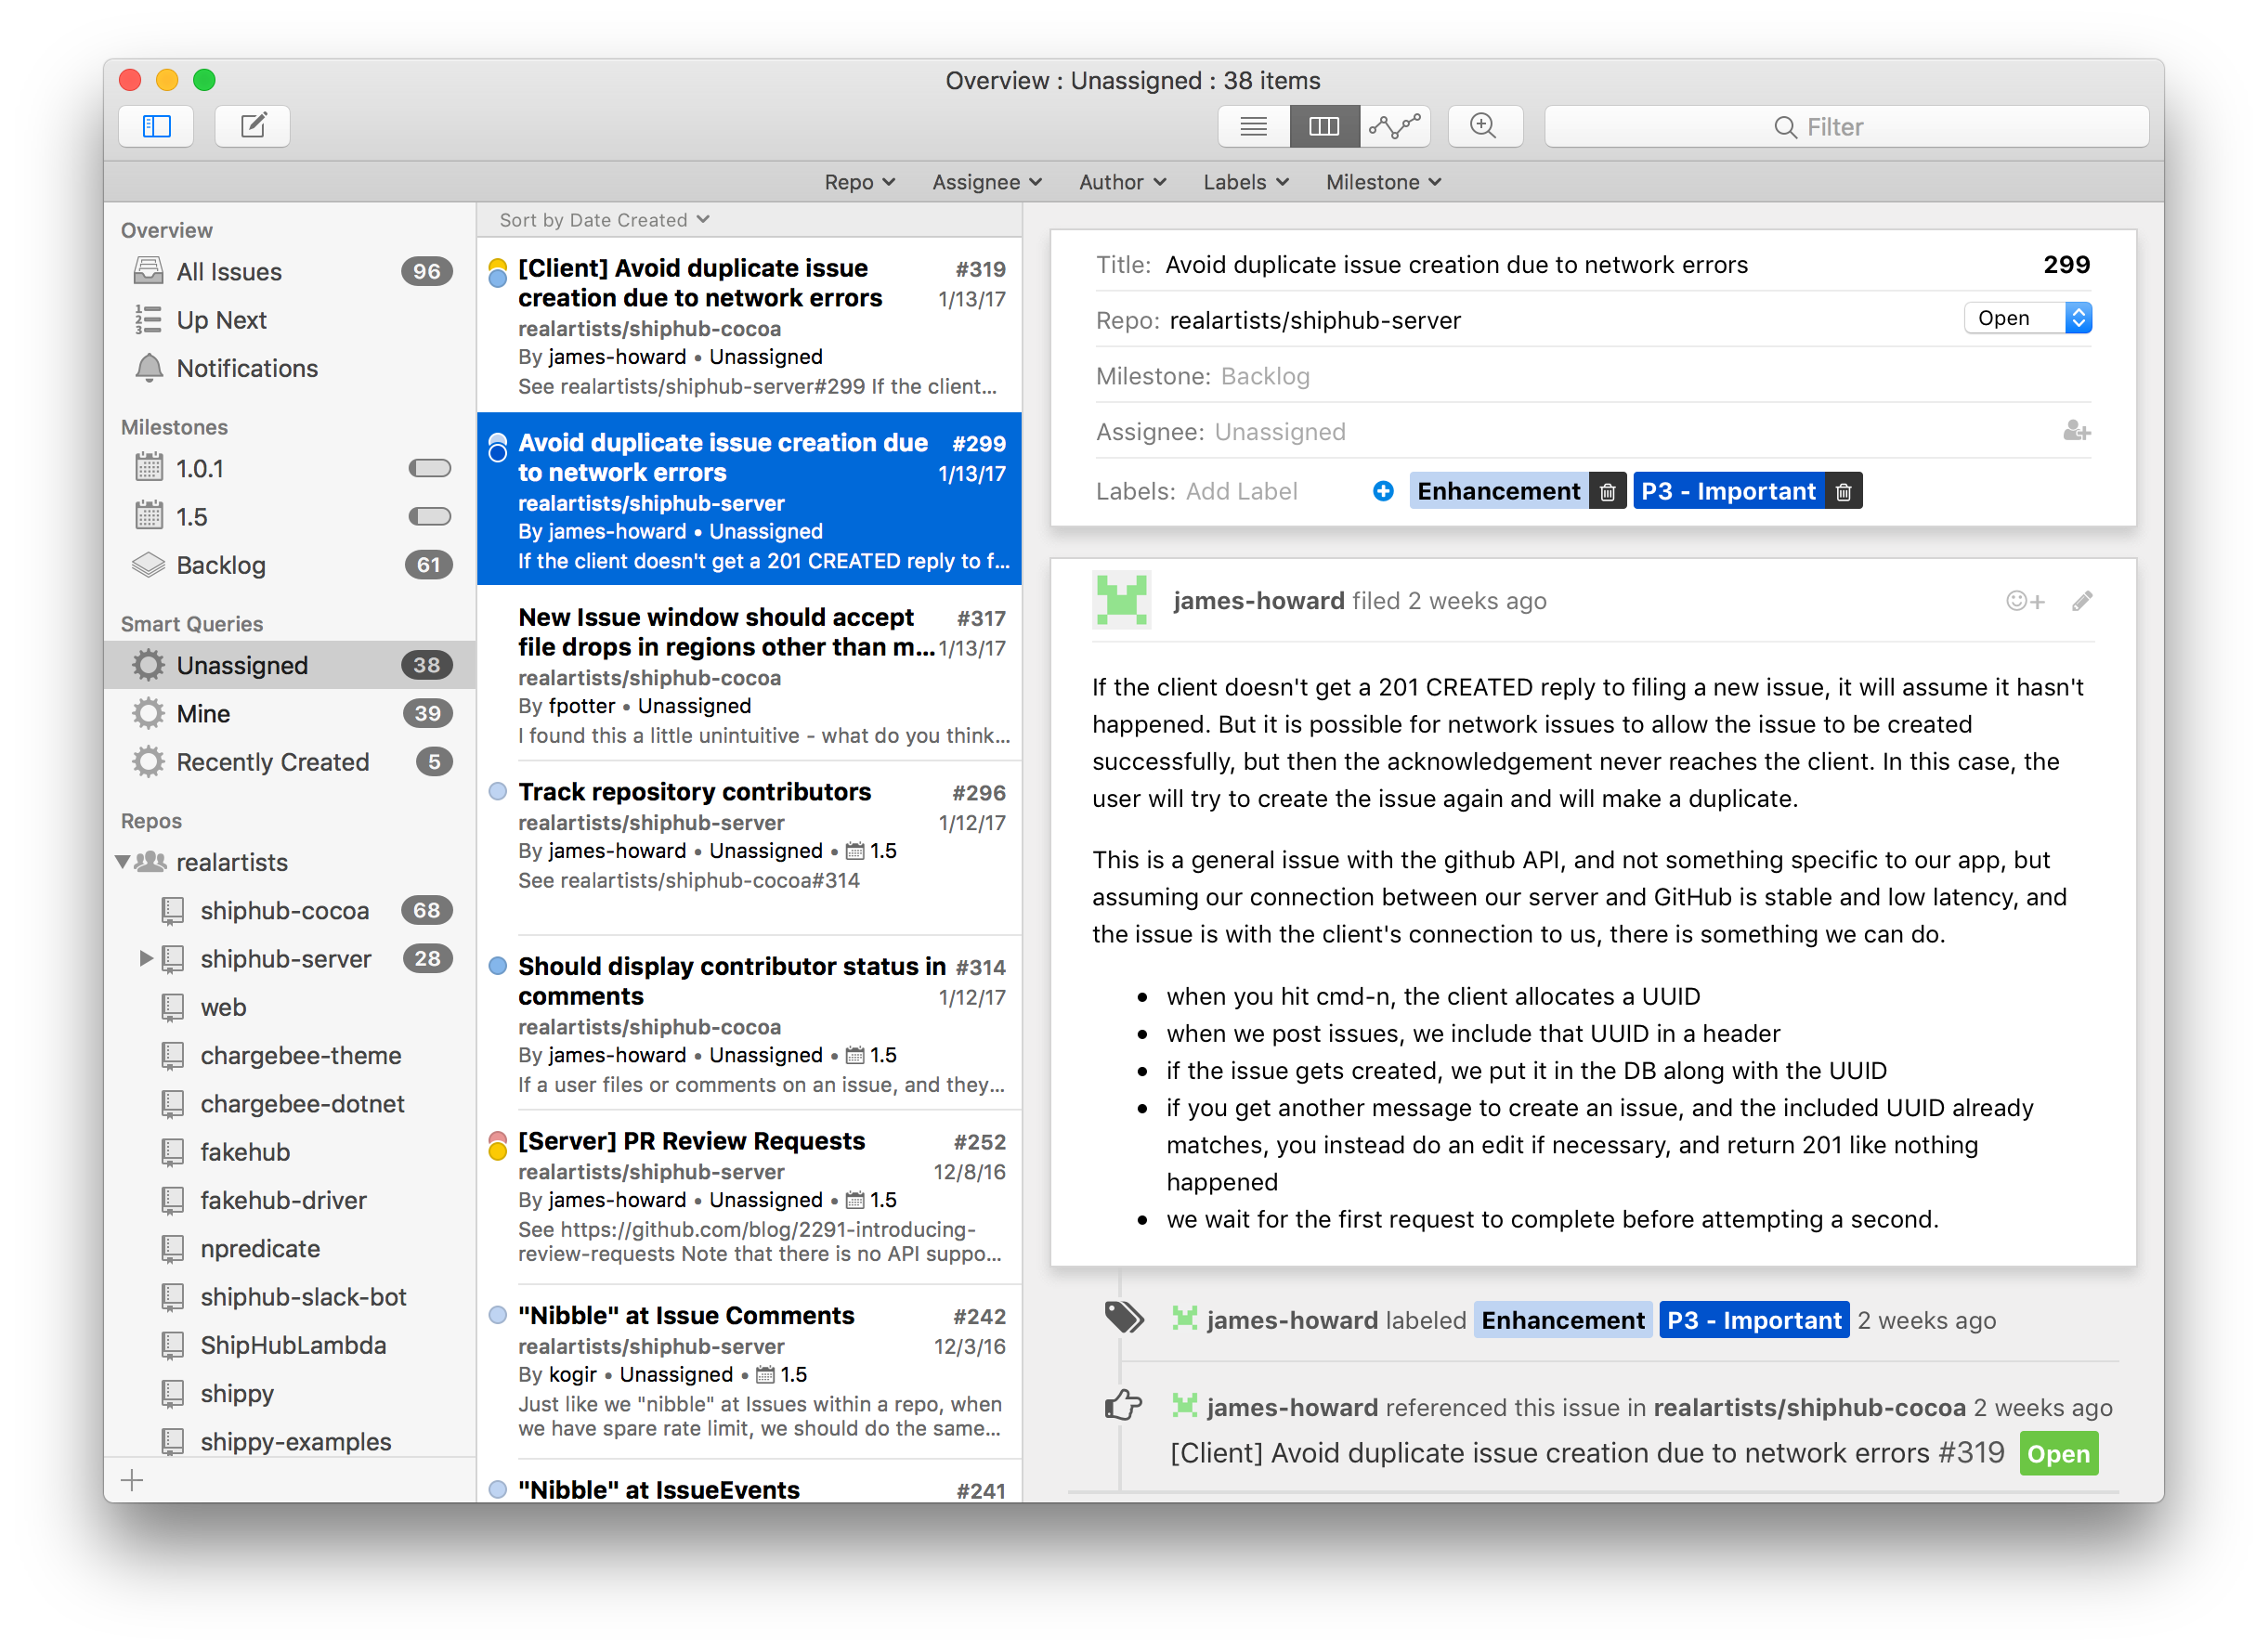The height and width of the screenshot is (1651, 2268).
Task: Click the zoom search magnifier button
Action: point(1485,126)
